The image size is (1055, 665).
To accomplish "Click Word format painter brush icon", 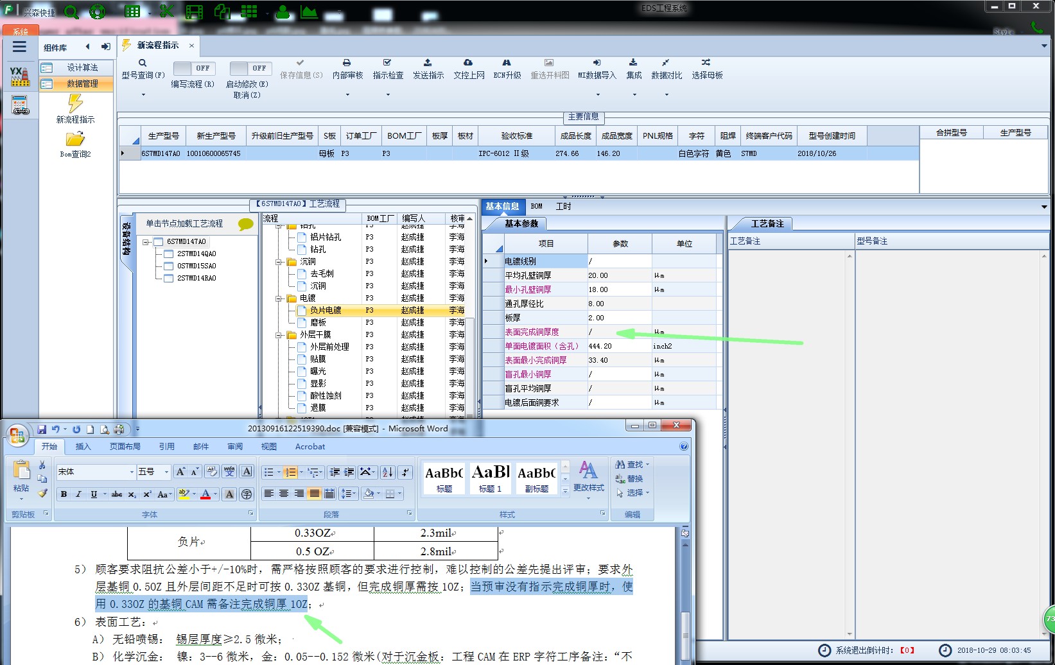I will (x=42, y=493).
